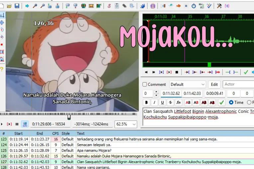
Task: Toggle italic formatting button
Action: 154,102
